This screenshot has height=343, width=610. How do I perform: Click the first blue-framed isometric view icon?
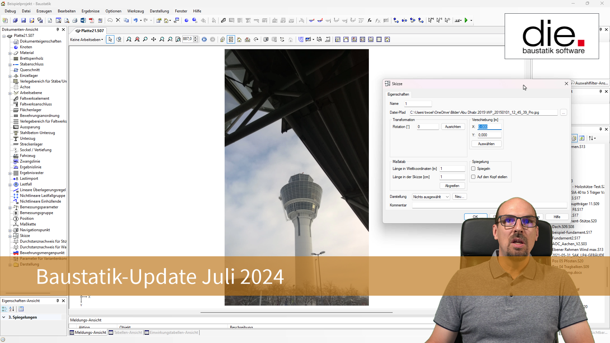click(338, 39)
